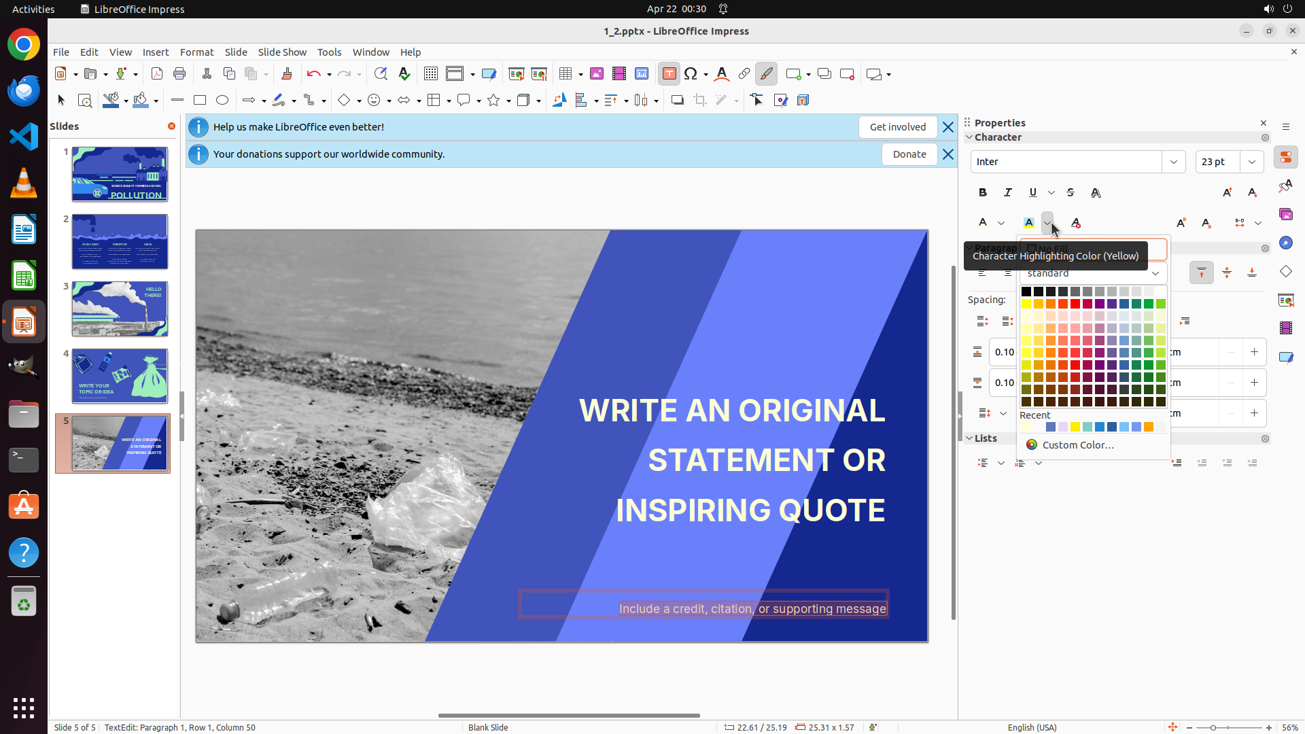
Task: Click the Get involved button
Action: pos(897,127)
